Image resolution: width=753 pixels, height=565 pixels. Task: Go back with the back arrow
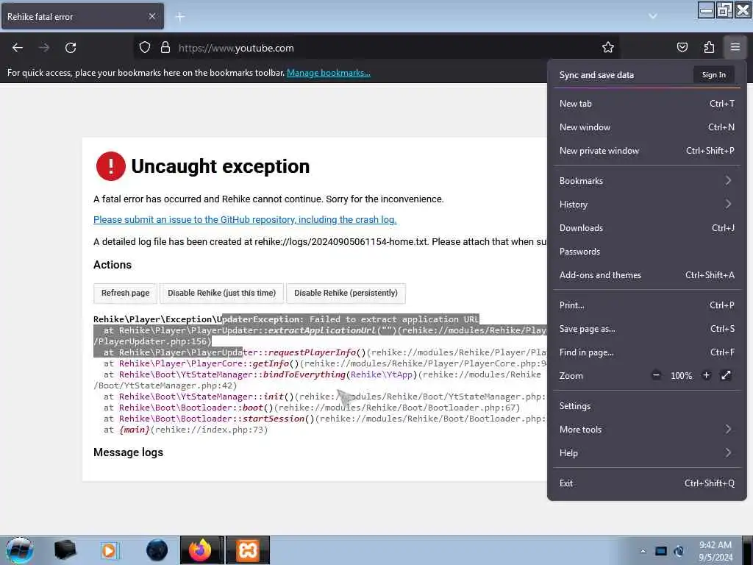coord(18,48)
